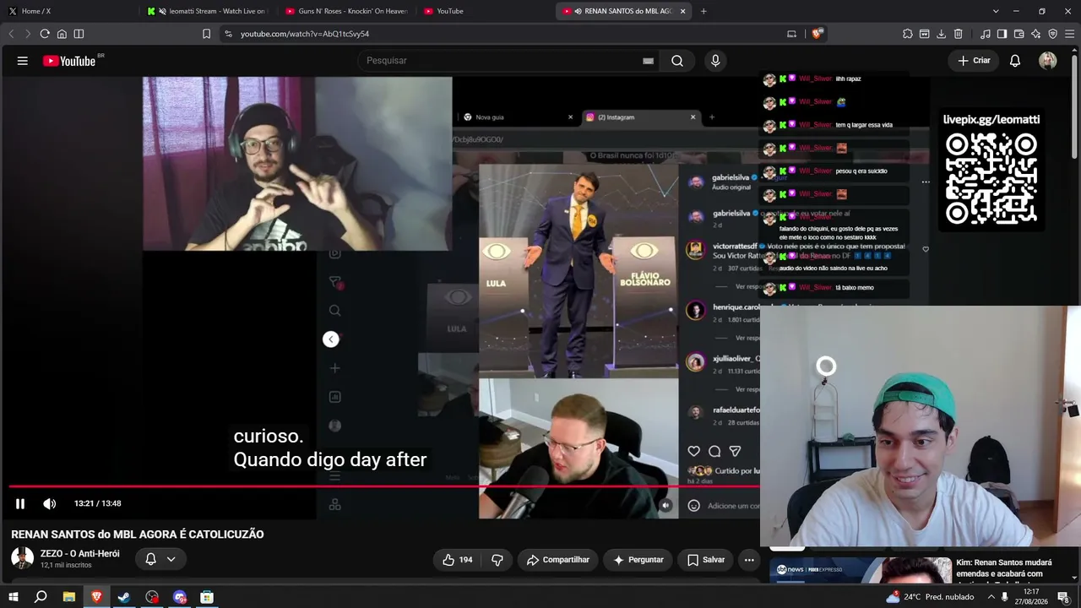Close the RENAN SANTOS tab
1081x608 pixels.
pos(682,11)
